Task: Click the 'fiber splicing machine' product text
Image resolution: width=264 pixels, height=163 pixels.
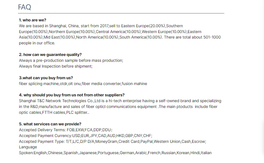Action: coord(39,84)
